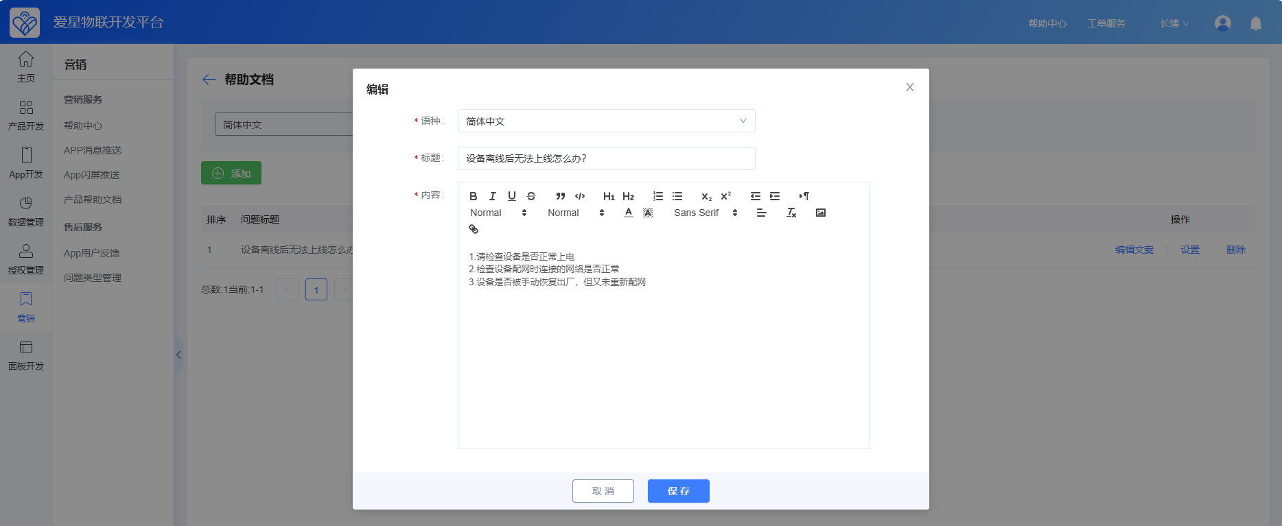Screen dimensions: 1282x526
Task: Open 授权管理 in sidebar
Action: coord(26,259)
